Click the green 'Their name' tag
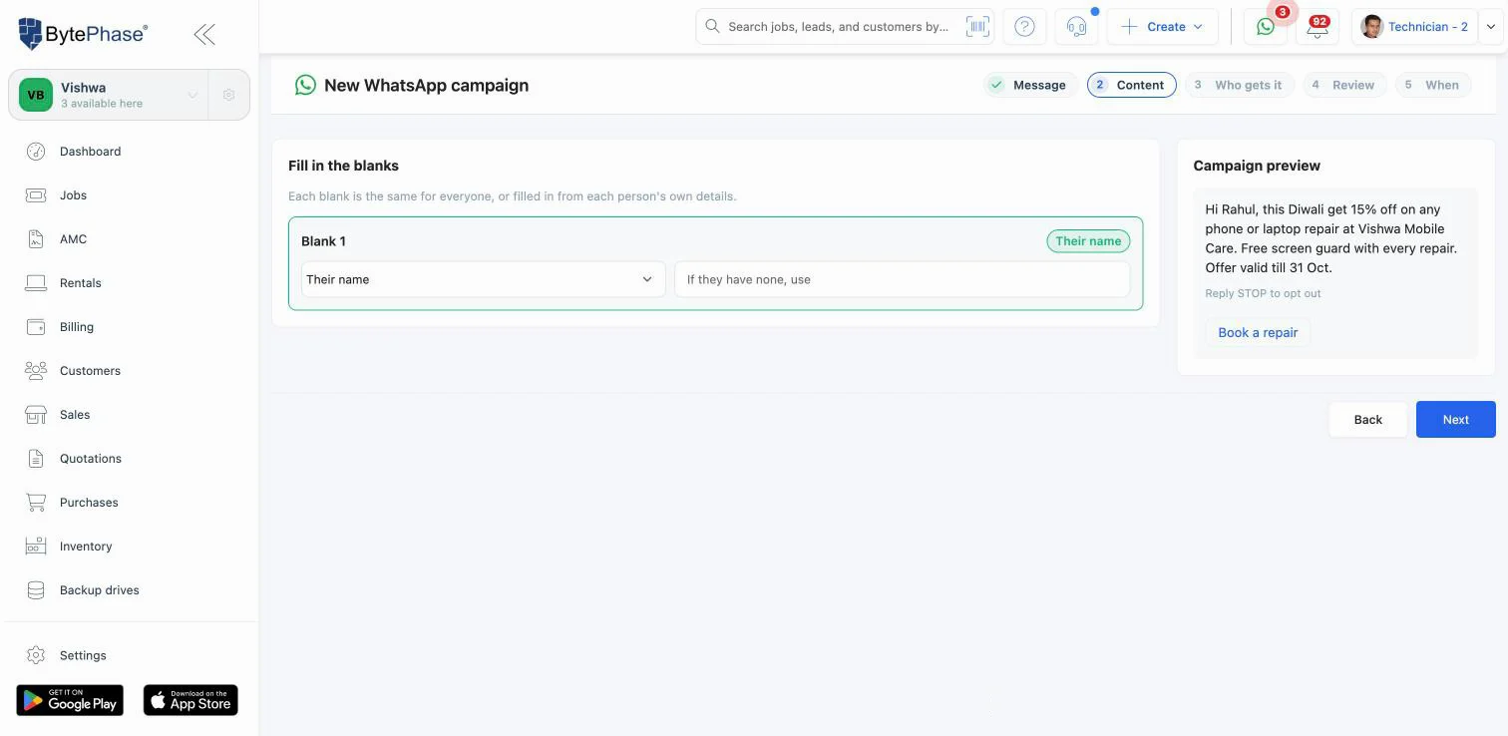 (1088, 241)
